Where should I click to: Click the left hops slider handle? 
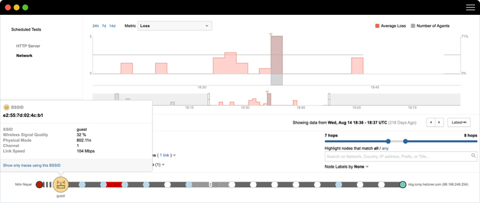coord(388,141)
